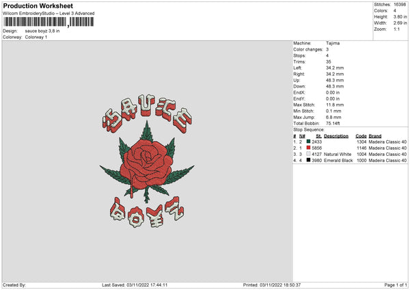Click the Height value 3.80 in

[400, 16]
